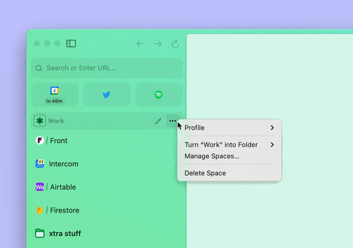
Task: Click the Intercom tab favicon
Action: [40, 164]
